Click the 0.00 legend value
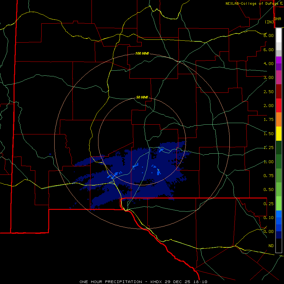 click(269, 232)
